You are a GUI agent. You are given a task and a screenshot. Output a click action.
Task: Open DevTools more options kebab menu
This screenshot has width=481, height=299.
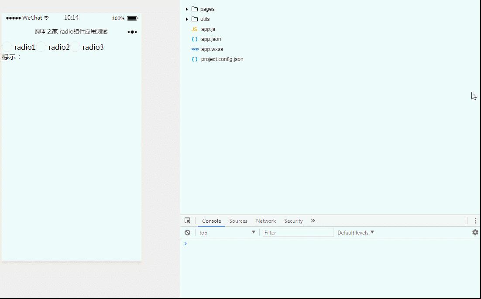click(x=475, y=221)
